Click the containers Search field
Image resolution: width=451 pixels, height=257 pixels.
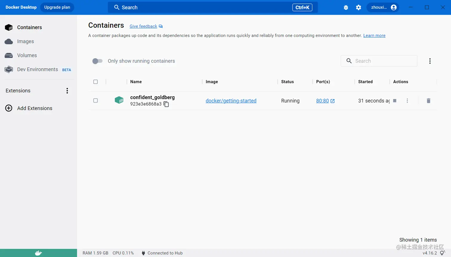tap(379, 61)
